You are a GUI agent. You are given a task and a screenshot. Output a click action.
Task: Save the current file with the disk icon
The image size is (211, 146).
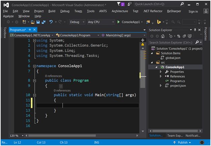pos(38,22)
